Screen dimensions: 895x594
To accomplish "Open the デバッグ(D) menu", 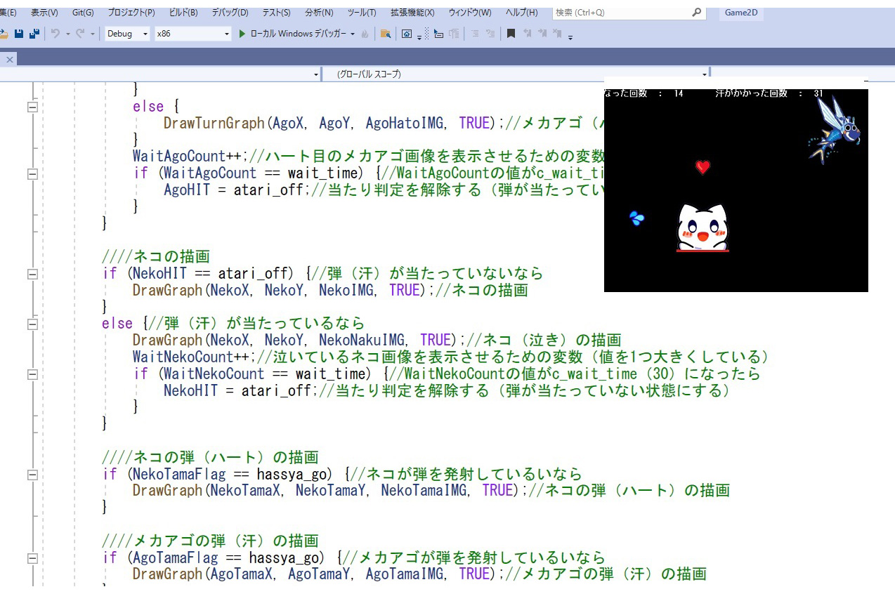I will (230, 13).
